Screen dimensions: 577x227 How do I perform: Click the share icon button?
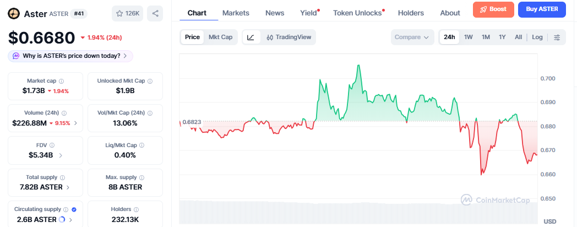pyautogui.click(x=155, y=14)
